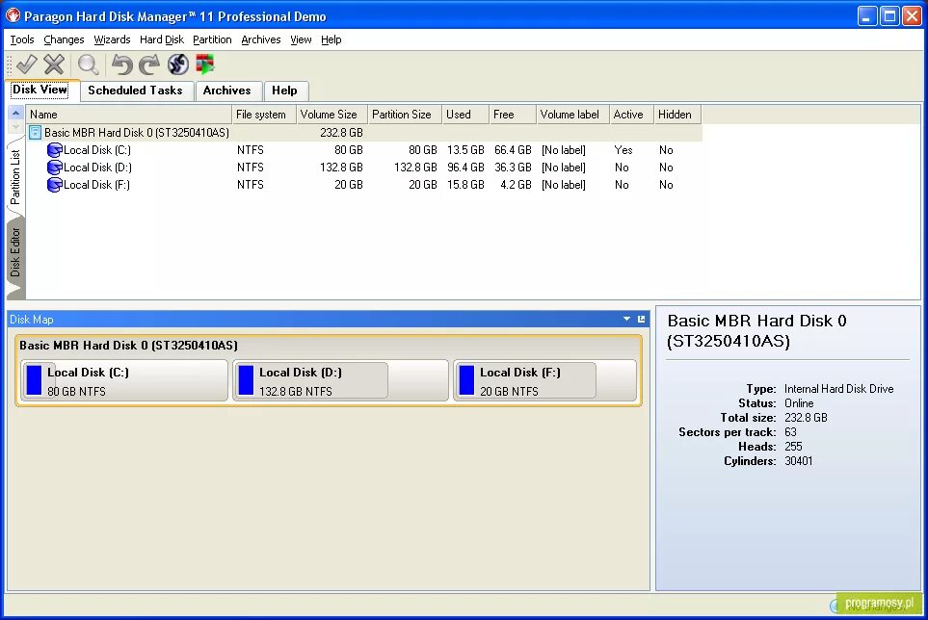Click the Local Disk (F:) partition icon in list
This screenshot has height=620, width=928.
pos(55,185)
